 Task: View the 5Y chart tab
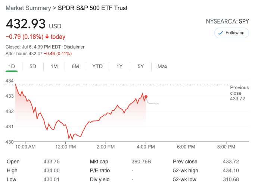click(141, 66)
